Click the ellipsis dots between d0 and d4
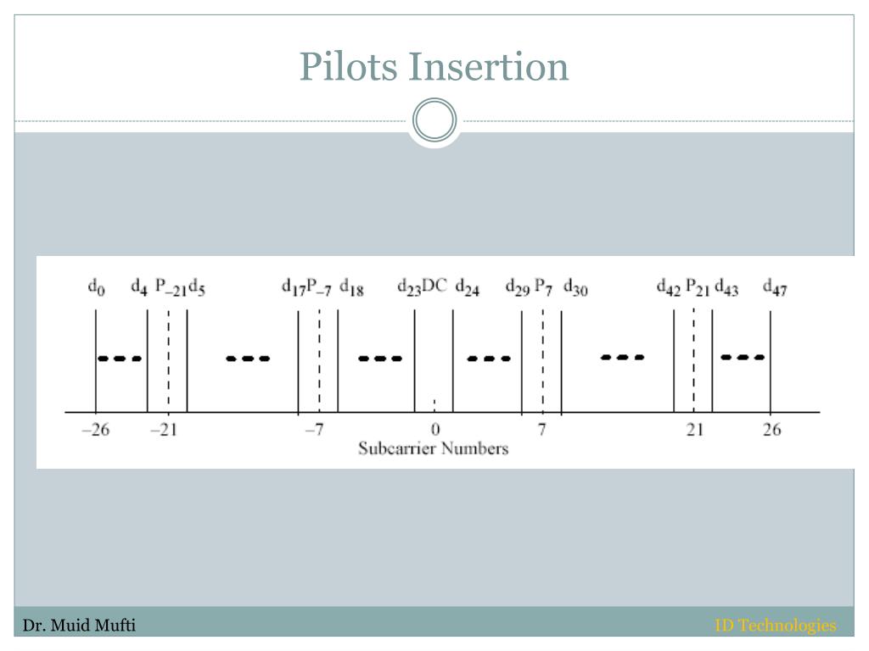Screen dimensions: 869x651 coord(120,359)
